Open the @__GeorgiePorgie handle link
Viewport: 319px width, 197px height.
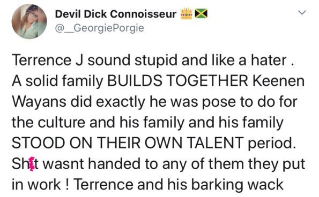point(100,28)
